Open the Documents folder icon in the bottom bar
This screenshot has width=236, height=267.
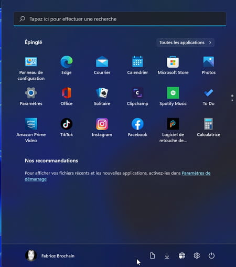(x=152, y=255)
